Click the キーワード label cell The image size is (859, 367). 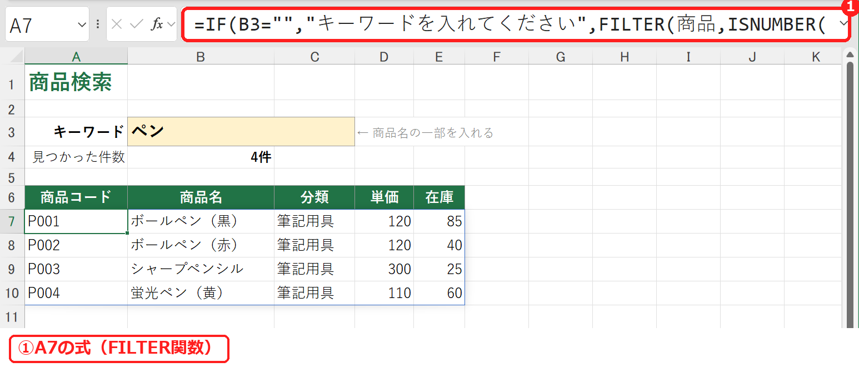(x=76, y=131)
